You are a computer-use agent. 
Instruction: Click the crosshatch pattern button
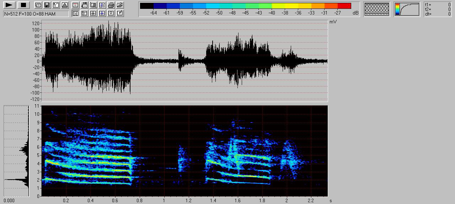377,9
